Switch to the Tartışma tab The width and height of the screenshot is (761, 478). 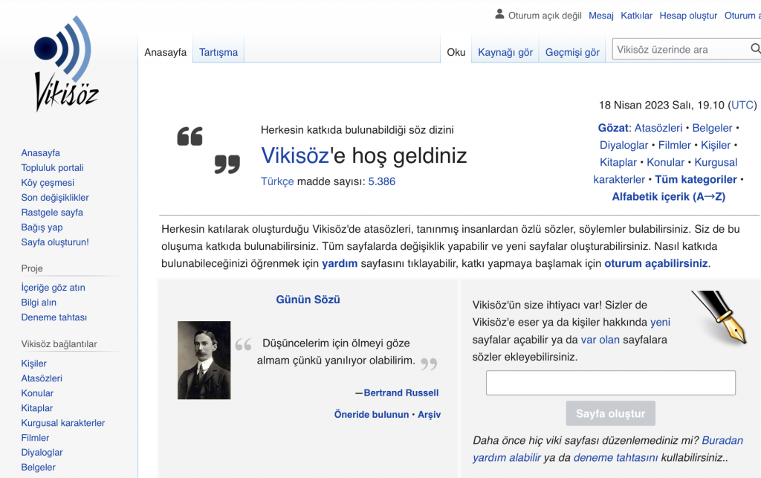(218, 52)
